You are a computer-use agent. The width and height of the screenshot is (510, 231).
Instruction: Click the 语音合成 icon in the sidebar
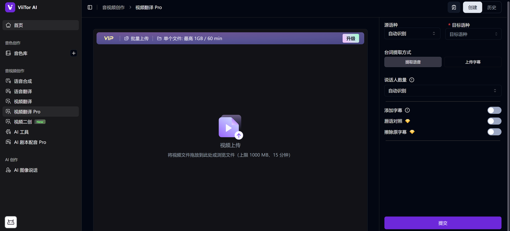coord(8,81)
